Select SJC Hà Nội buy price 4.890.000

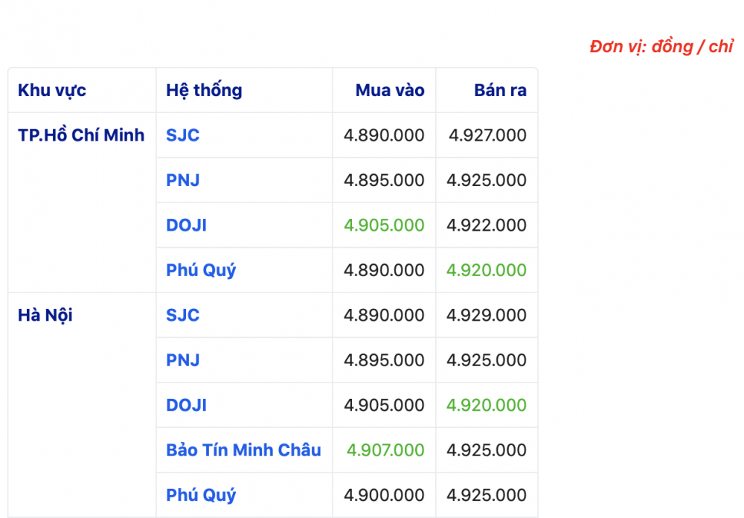coord(384,316)
